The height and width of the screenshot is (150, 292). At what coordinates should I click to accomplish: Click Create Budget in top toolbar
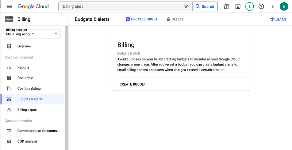[142, 19]
